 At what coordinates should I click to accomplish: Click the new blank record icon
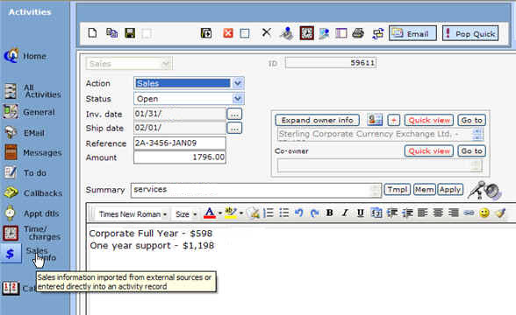(92, 33)
